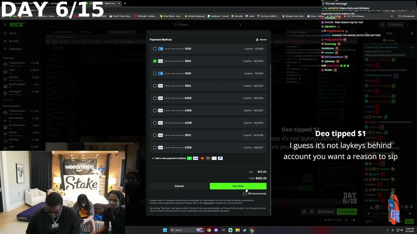
Task: Click the Tax $32.83 amount
Action: point(262,172)
